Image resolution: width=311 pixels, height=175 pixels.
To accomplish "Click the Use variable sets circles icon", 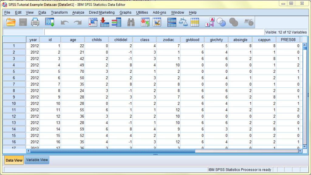I will pos(221,22).
